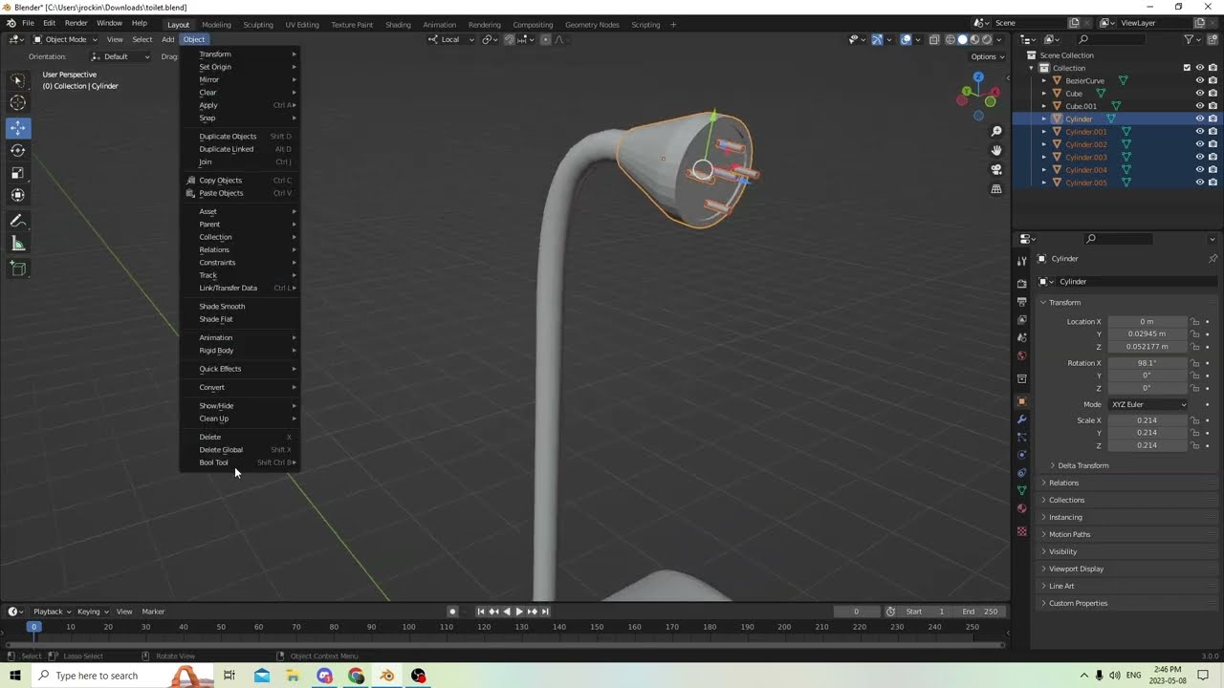Switch to the Shading workspace tab
The height and width of the screenshot is (688, 1224).
[x=398, y=24]
